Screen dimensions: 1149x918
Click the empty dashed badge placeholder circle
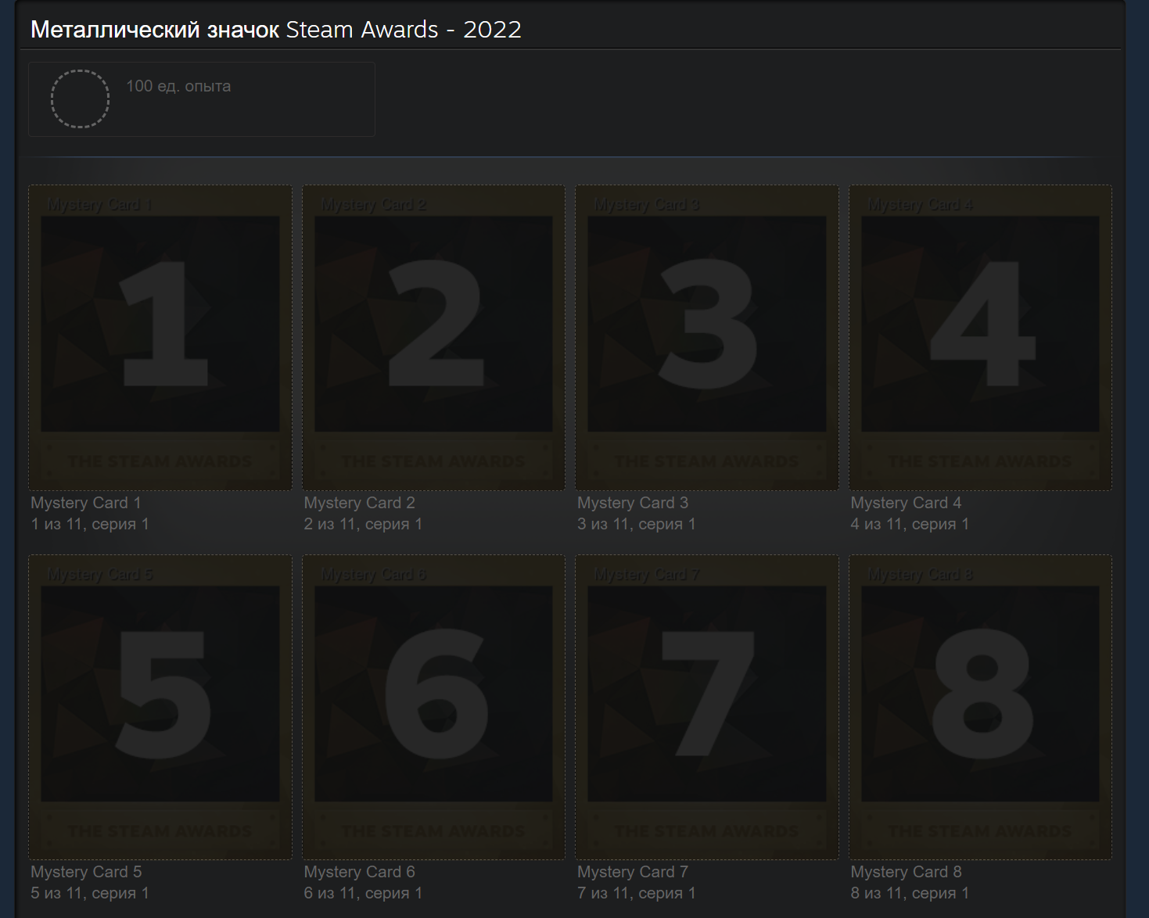coord(80,99)
